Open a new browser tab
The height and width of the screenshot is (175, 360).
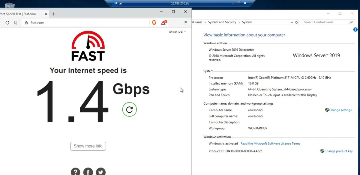(x=54, y=14)
